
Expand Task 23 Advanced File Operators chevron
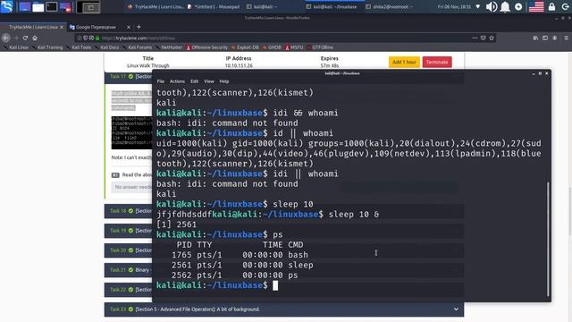point(456,309)
